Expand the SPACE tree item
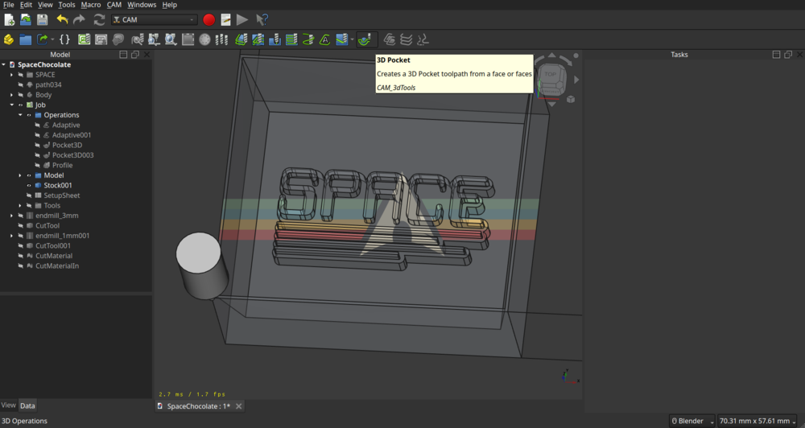 click(x=12, y=75)
